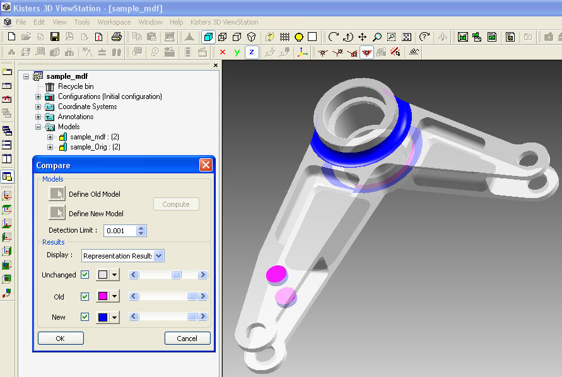
Task: Open the Display Representation Result dropdown
Action: pyautogui.click(x=159, y=256)
